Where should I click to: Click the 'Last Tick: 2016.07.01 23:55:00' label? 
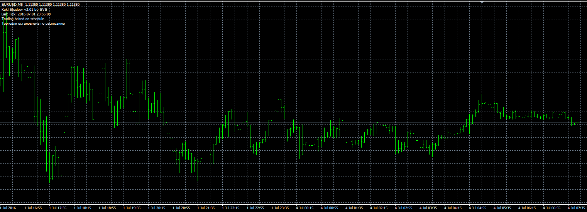(26, 14)
